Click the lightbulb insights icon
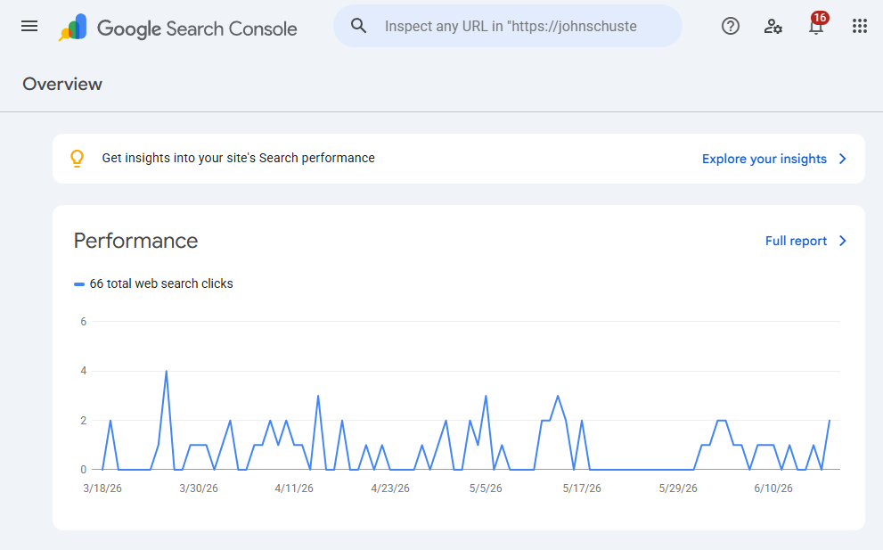 tap(78, 159)
